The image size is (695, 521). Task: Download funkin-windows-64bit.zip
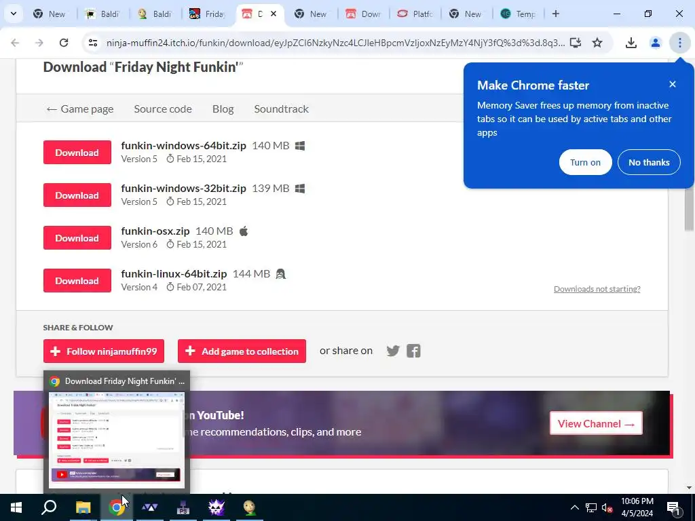pos(77,153)
